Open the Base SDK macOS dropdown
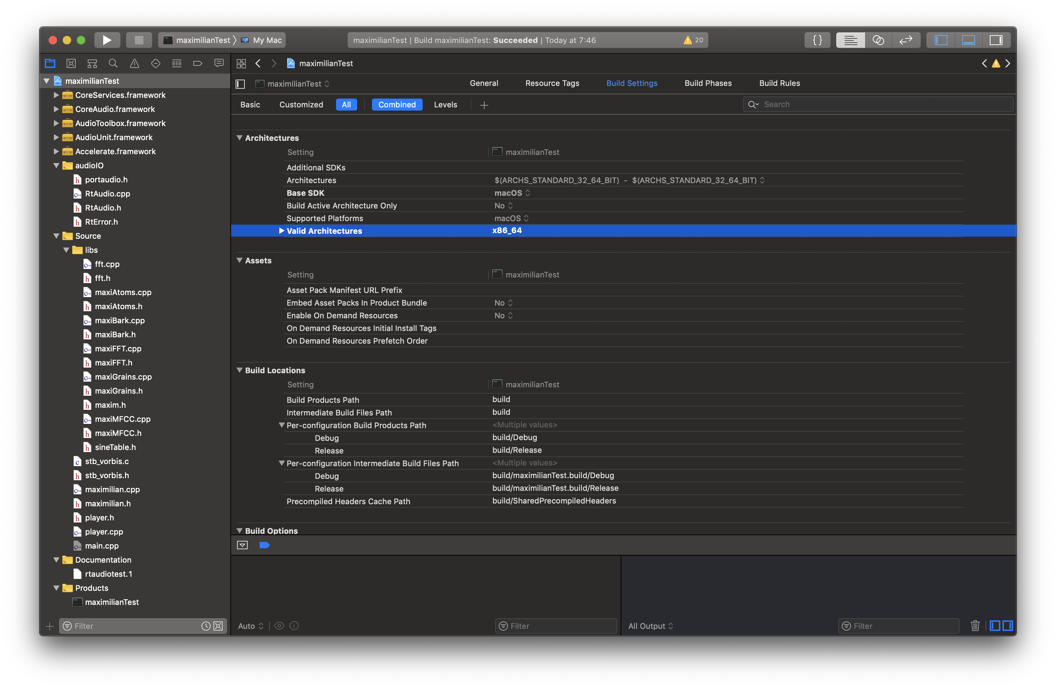The image size is (1056, 688). 512,193
